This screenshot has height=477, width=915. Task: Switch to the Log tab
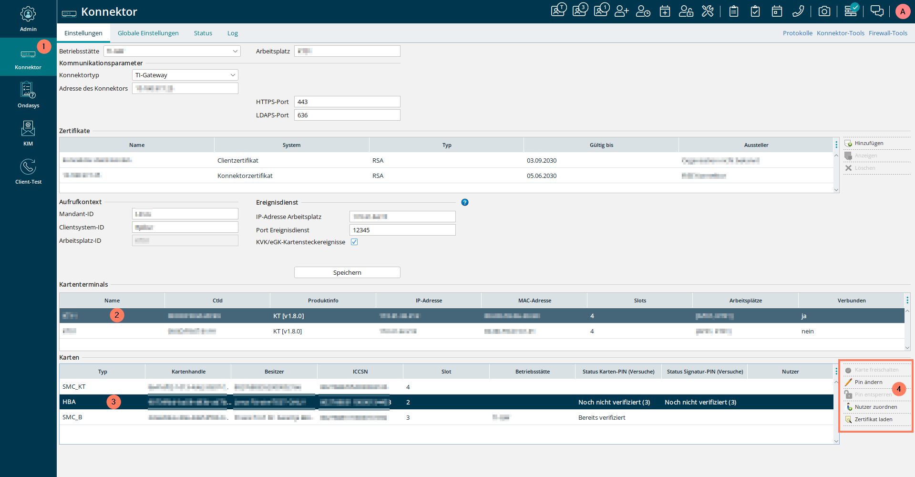(233, 33)
